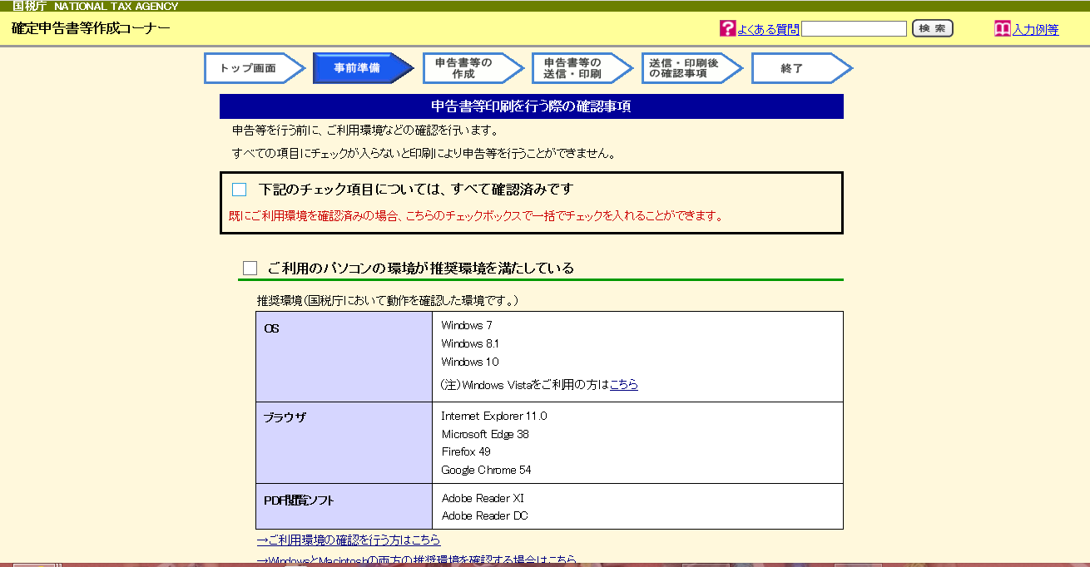Click the 確定申告書等作成コーナー page title
1090x567 pixels.
coord(91,28)
